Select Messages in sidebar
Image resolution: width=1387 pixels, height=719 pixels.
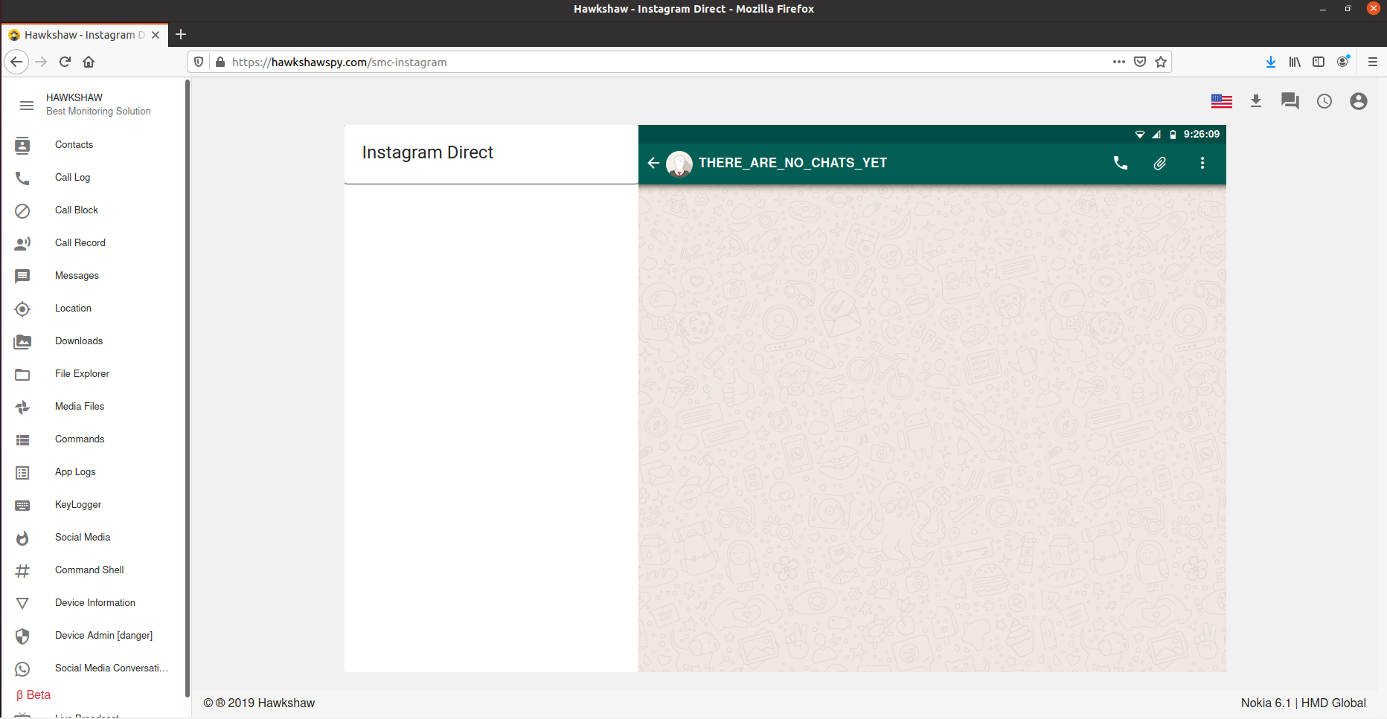pos(77,276)
